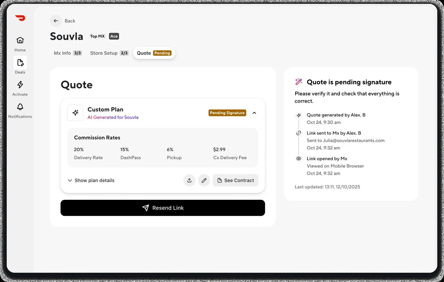Click the Custom Plan sparkle icon
This screenshot has width=444, height=282.
75,113
